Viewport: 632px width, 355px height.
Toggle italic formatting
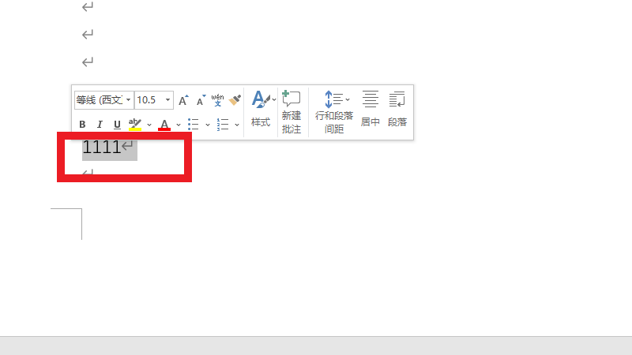[100, 124]
